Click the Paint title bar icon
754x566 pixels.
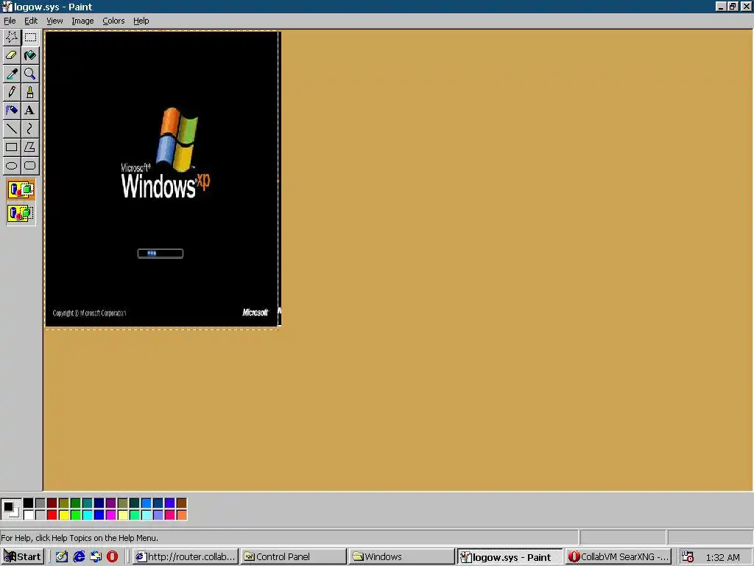[7, 7]
